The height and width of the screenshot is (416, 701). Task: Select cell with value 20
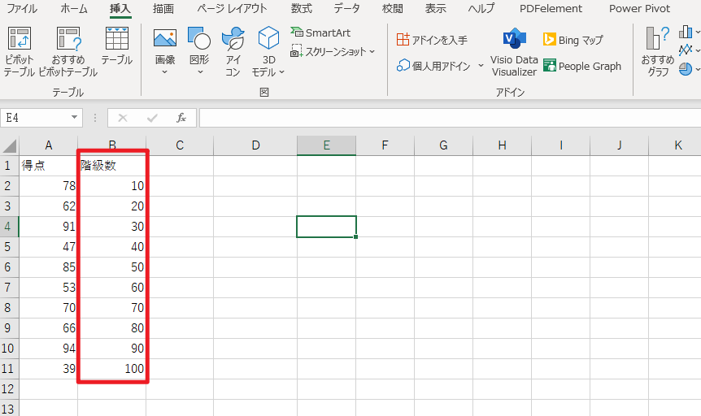click(x=111, y=206)
